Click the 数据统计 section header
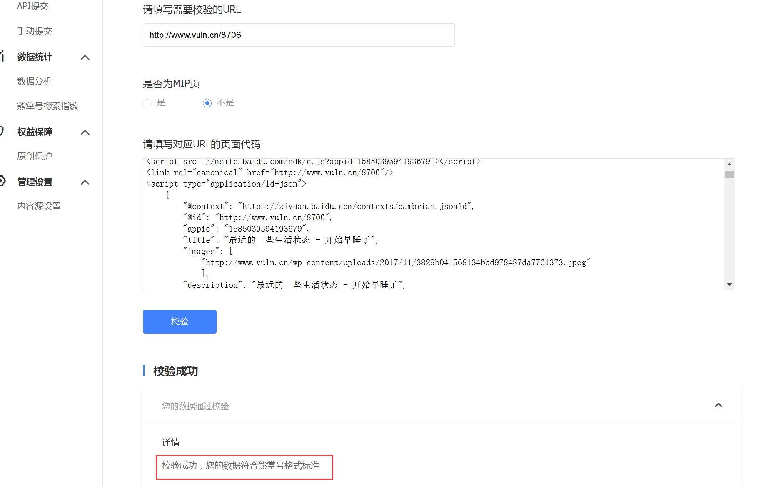This screenshot has width=778, height=486. 35,57
